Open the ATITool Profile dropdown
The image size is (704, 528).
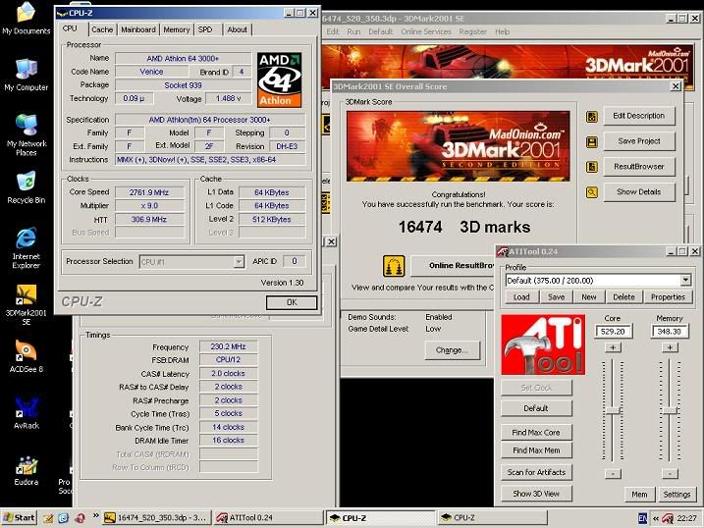[x=684, y=281]
